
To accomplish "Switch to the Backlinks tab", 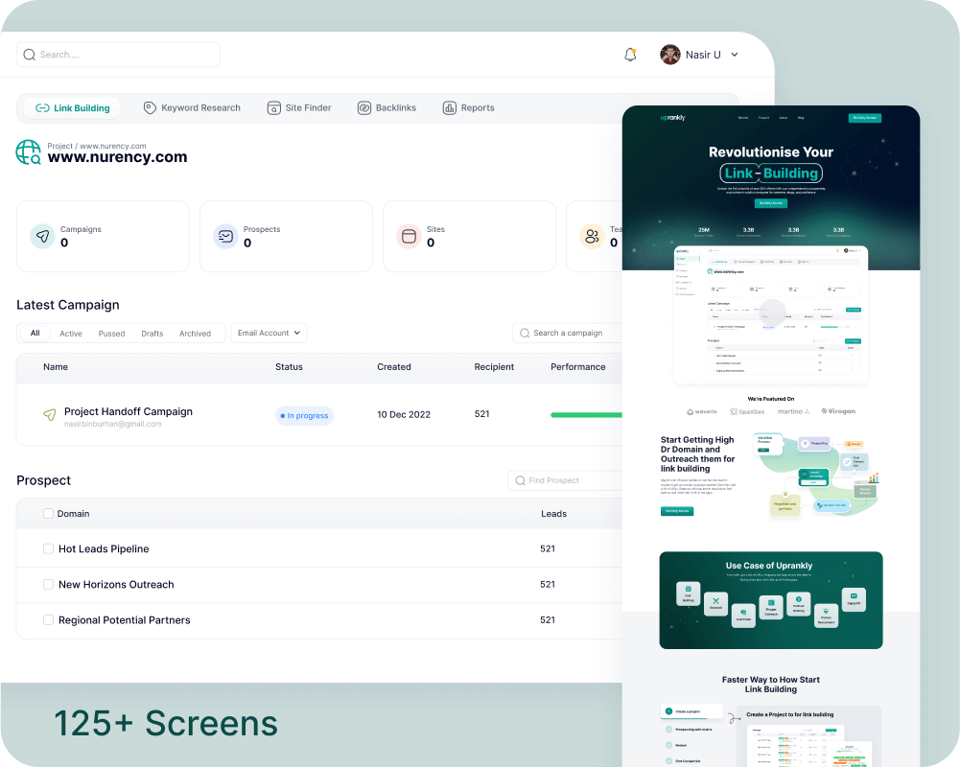I will (x=386, y=108).
